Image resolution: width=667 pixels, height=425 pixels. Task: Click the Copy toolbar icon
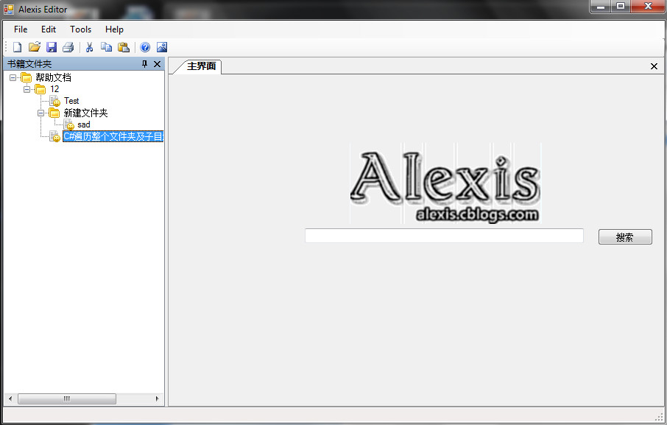pyautogui.click(x=106, y=47)
